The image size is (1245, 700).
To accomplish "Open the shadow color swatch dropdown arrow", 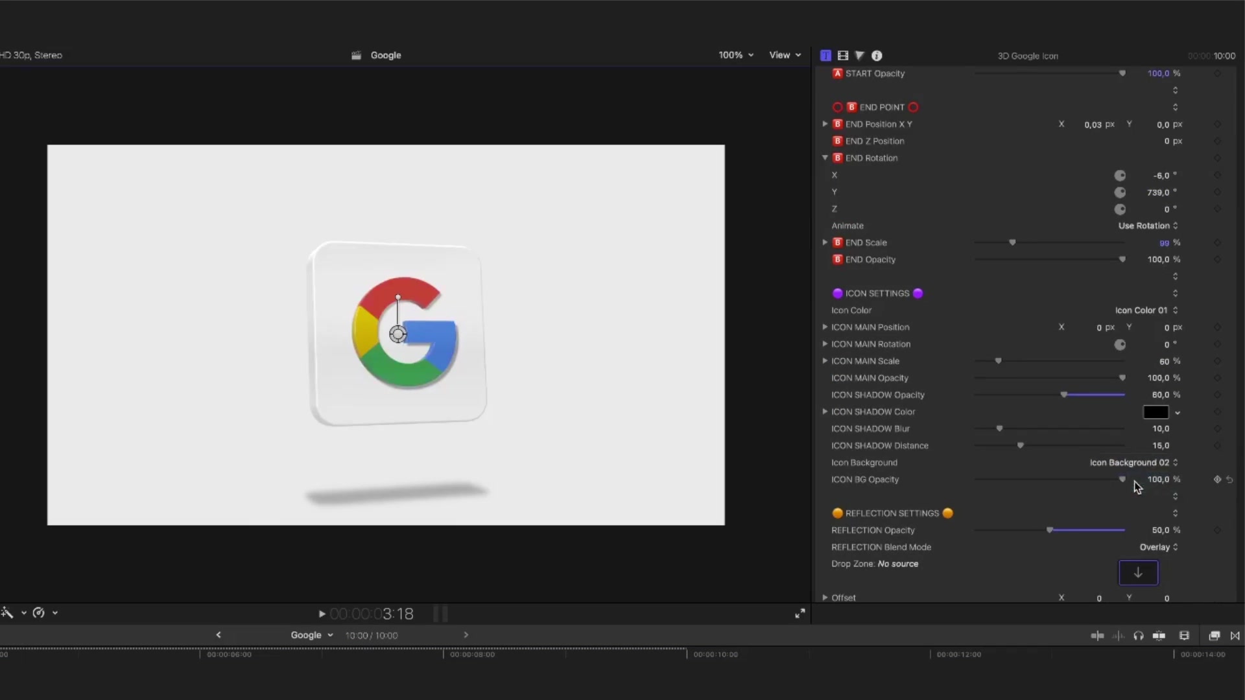I will click(x=1178, y=413).
